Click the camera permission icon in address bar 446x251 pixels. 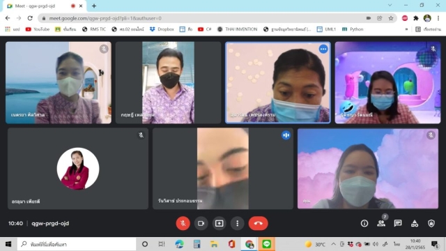pyautogui.click(x=369, y=18)
